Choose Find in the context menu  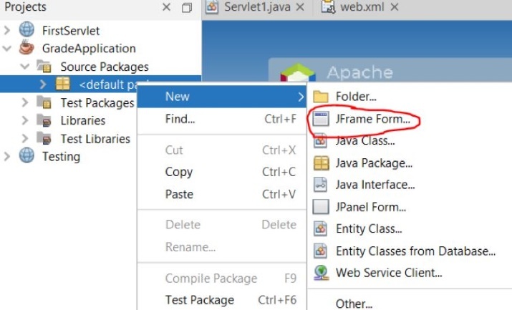click(180, 119)
